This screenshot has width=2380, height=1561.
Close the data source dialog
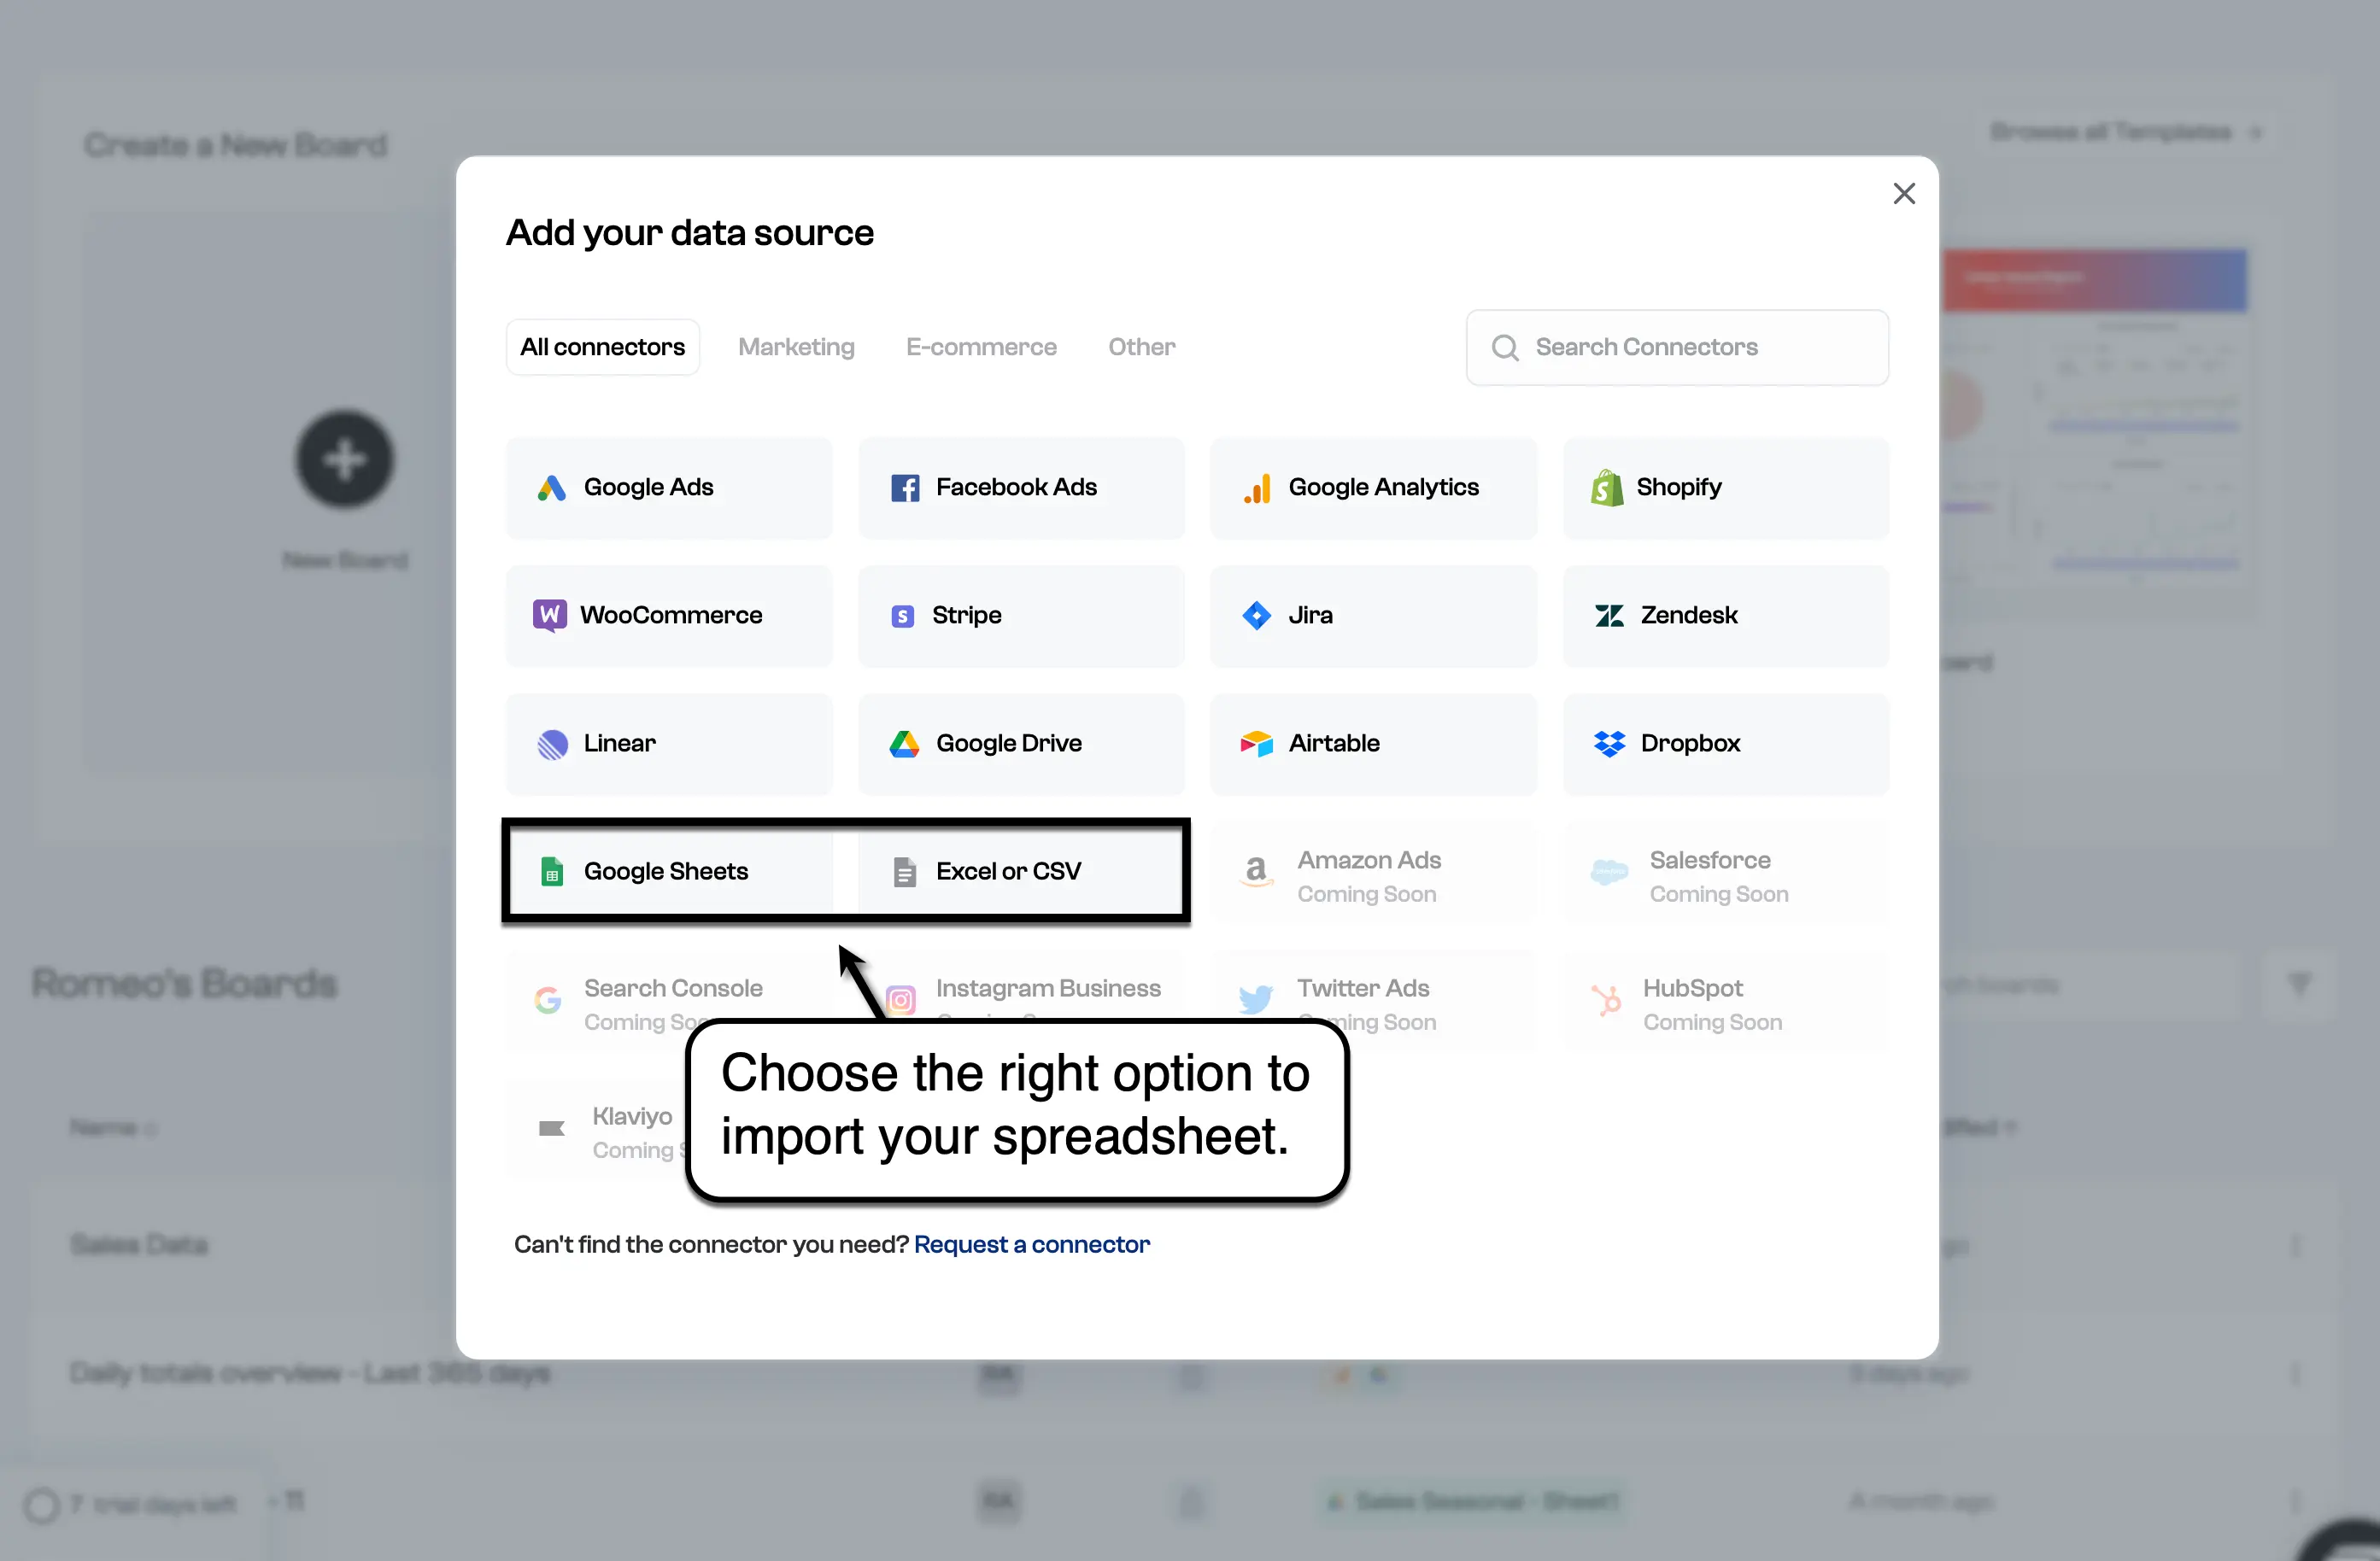point(1903,193)
